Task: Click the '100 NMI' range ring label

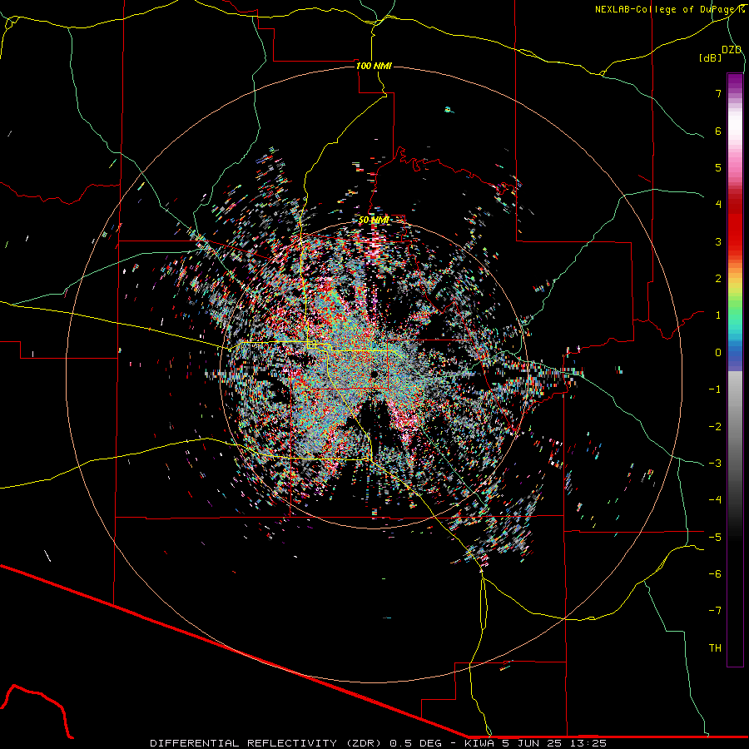Action: coord(374,66)
